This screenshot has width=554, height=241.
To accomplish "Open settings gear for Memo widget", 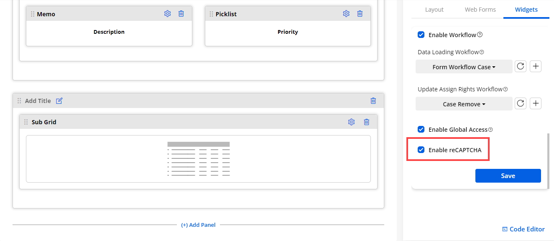I will pos(168,14).
